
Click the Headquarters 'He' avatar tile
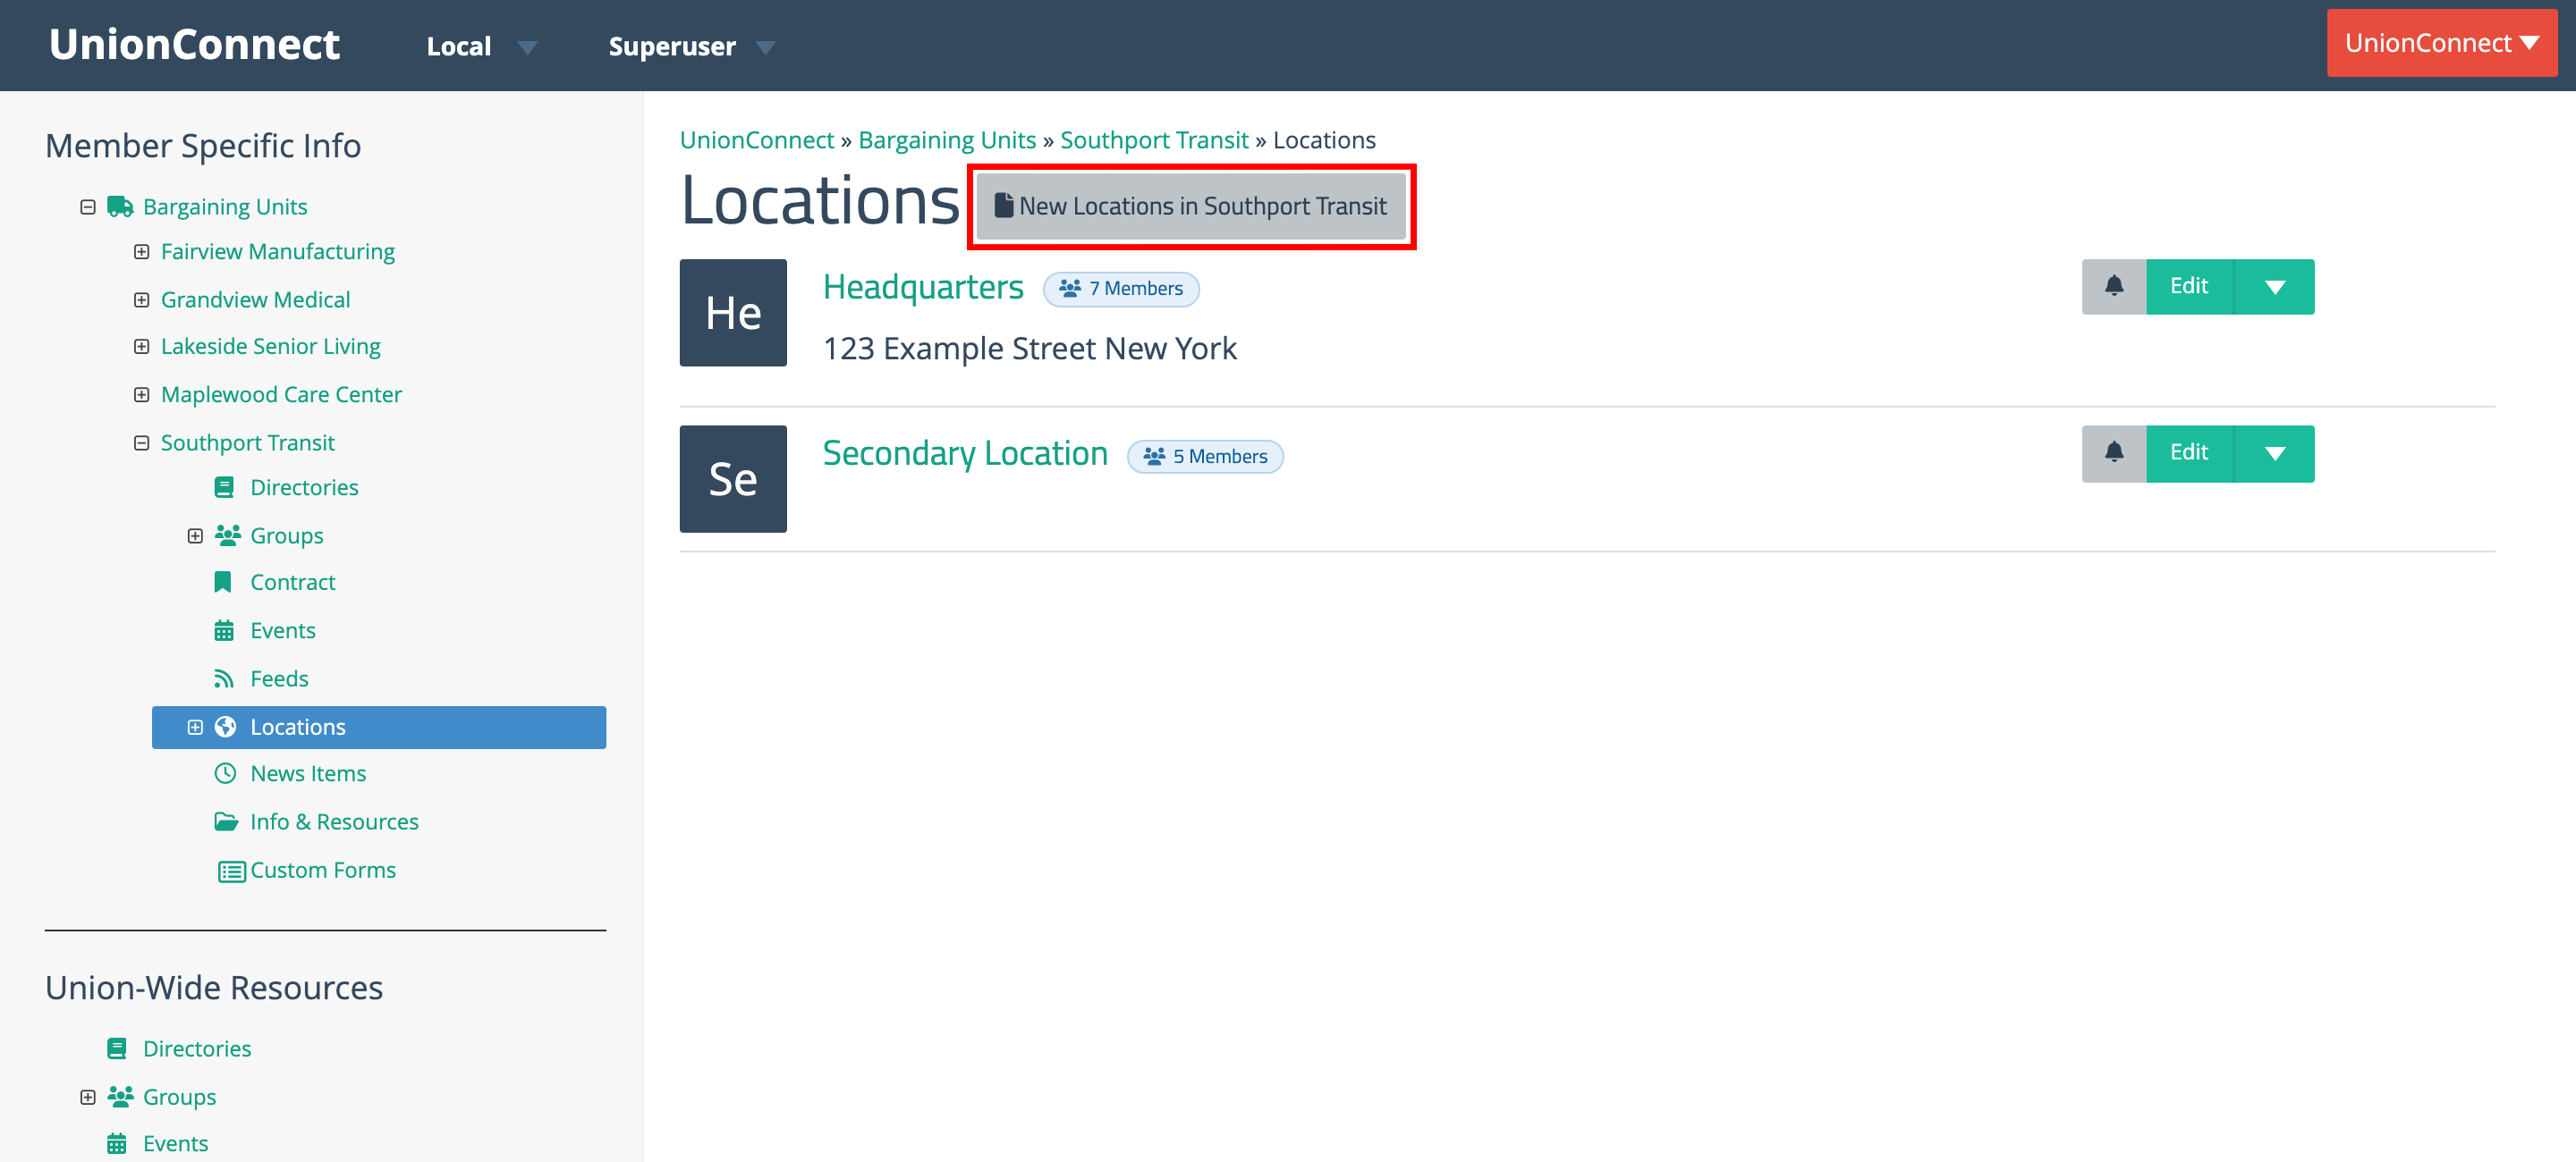[733, 313]
